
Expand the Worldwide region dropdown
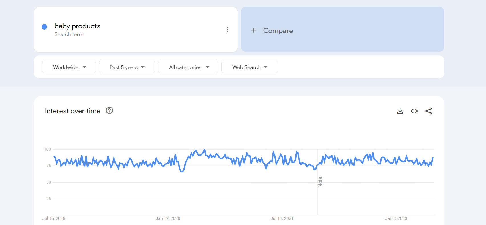click(x=69, y=67)
